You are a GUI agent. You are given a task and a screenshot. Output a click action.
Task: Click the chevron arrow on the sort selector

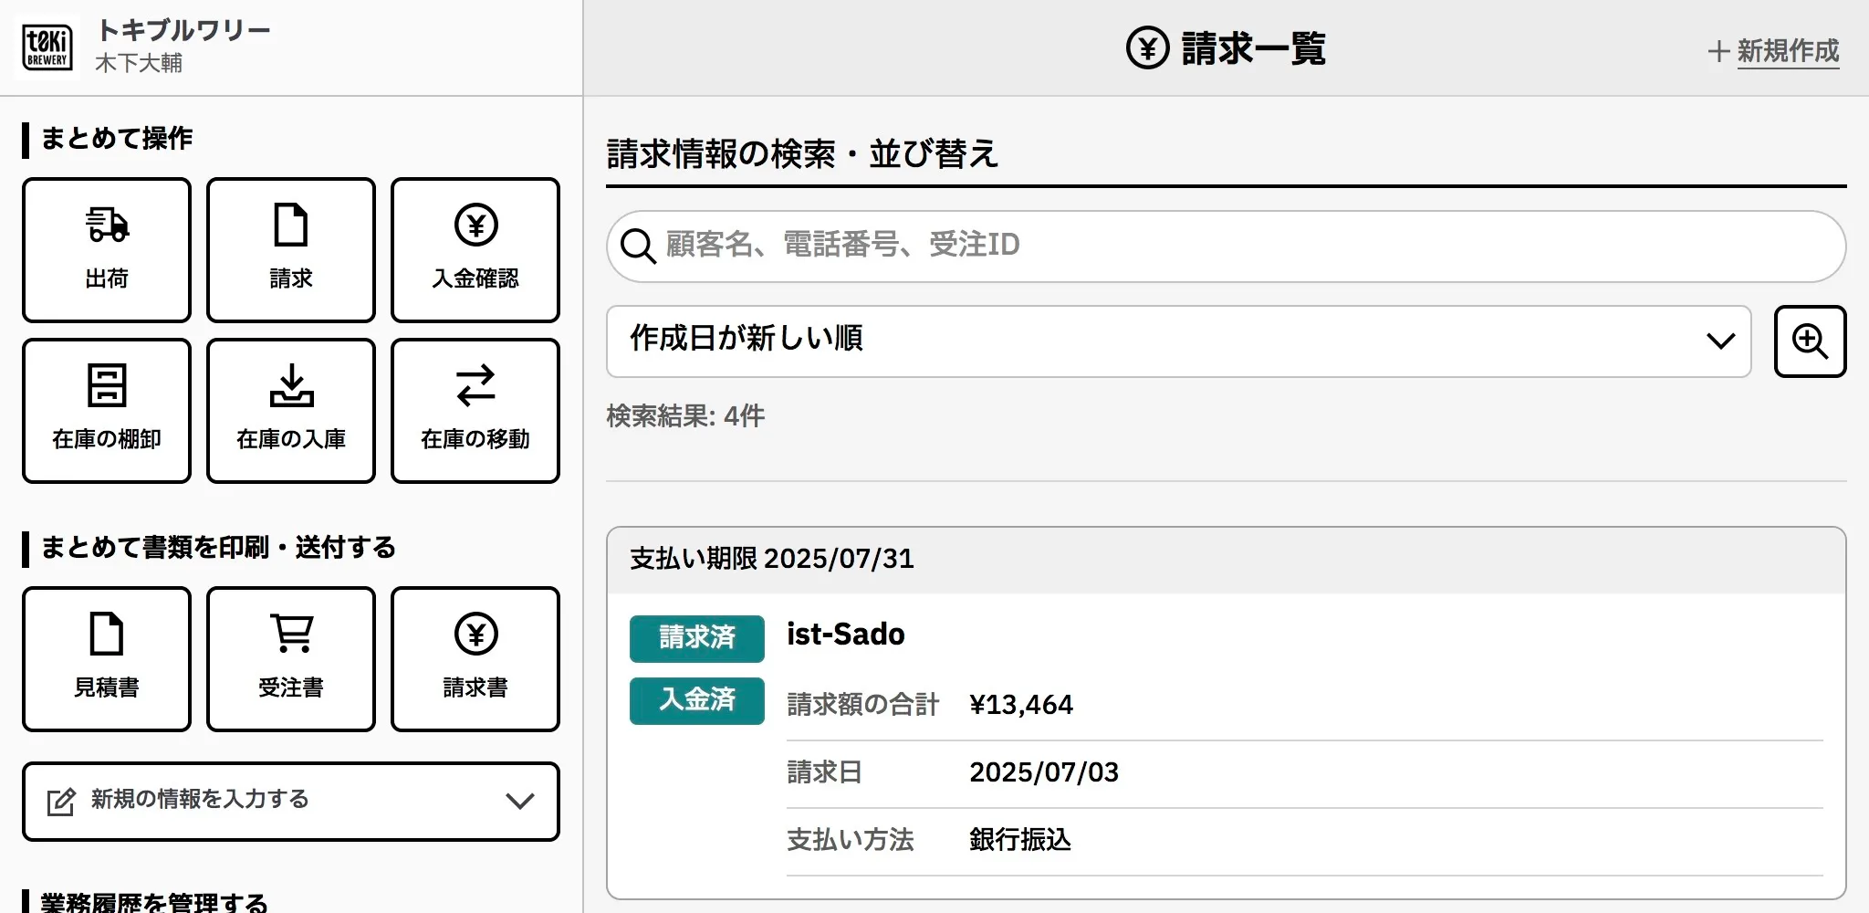[x=1720, y=341]
